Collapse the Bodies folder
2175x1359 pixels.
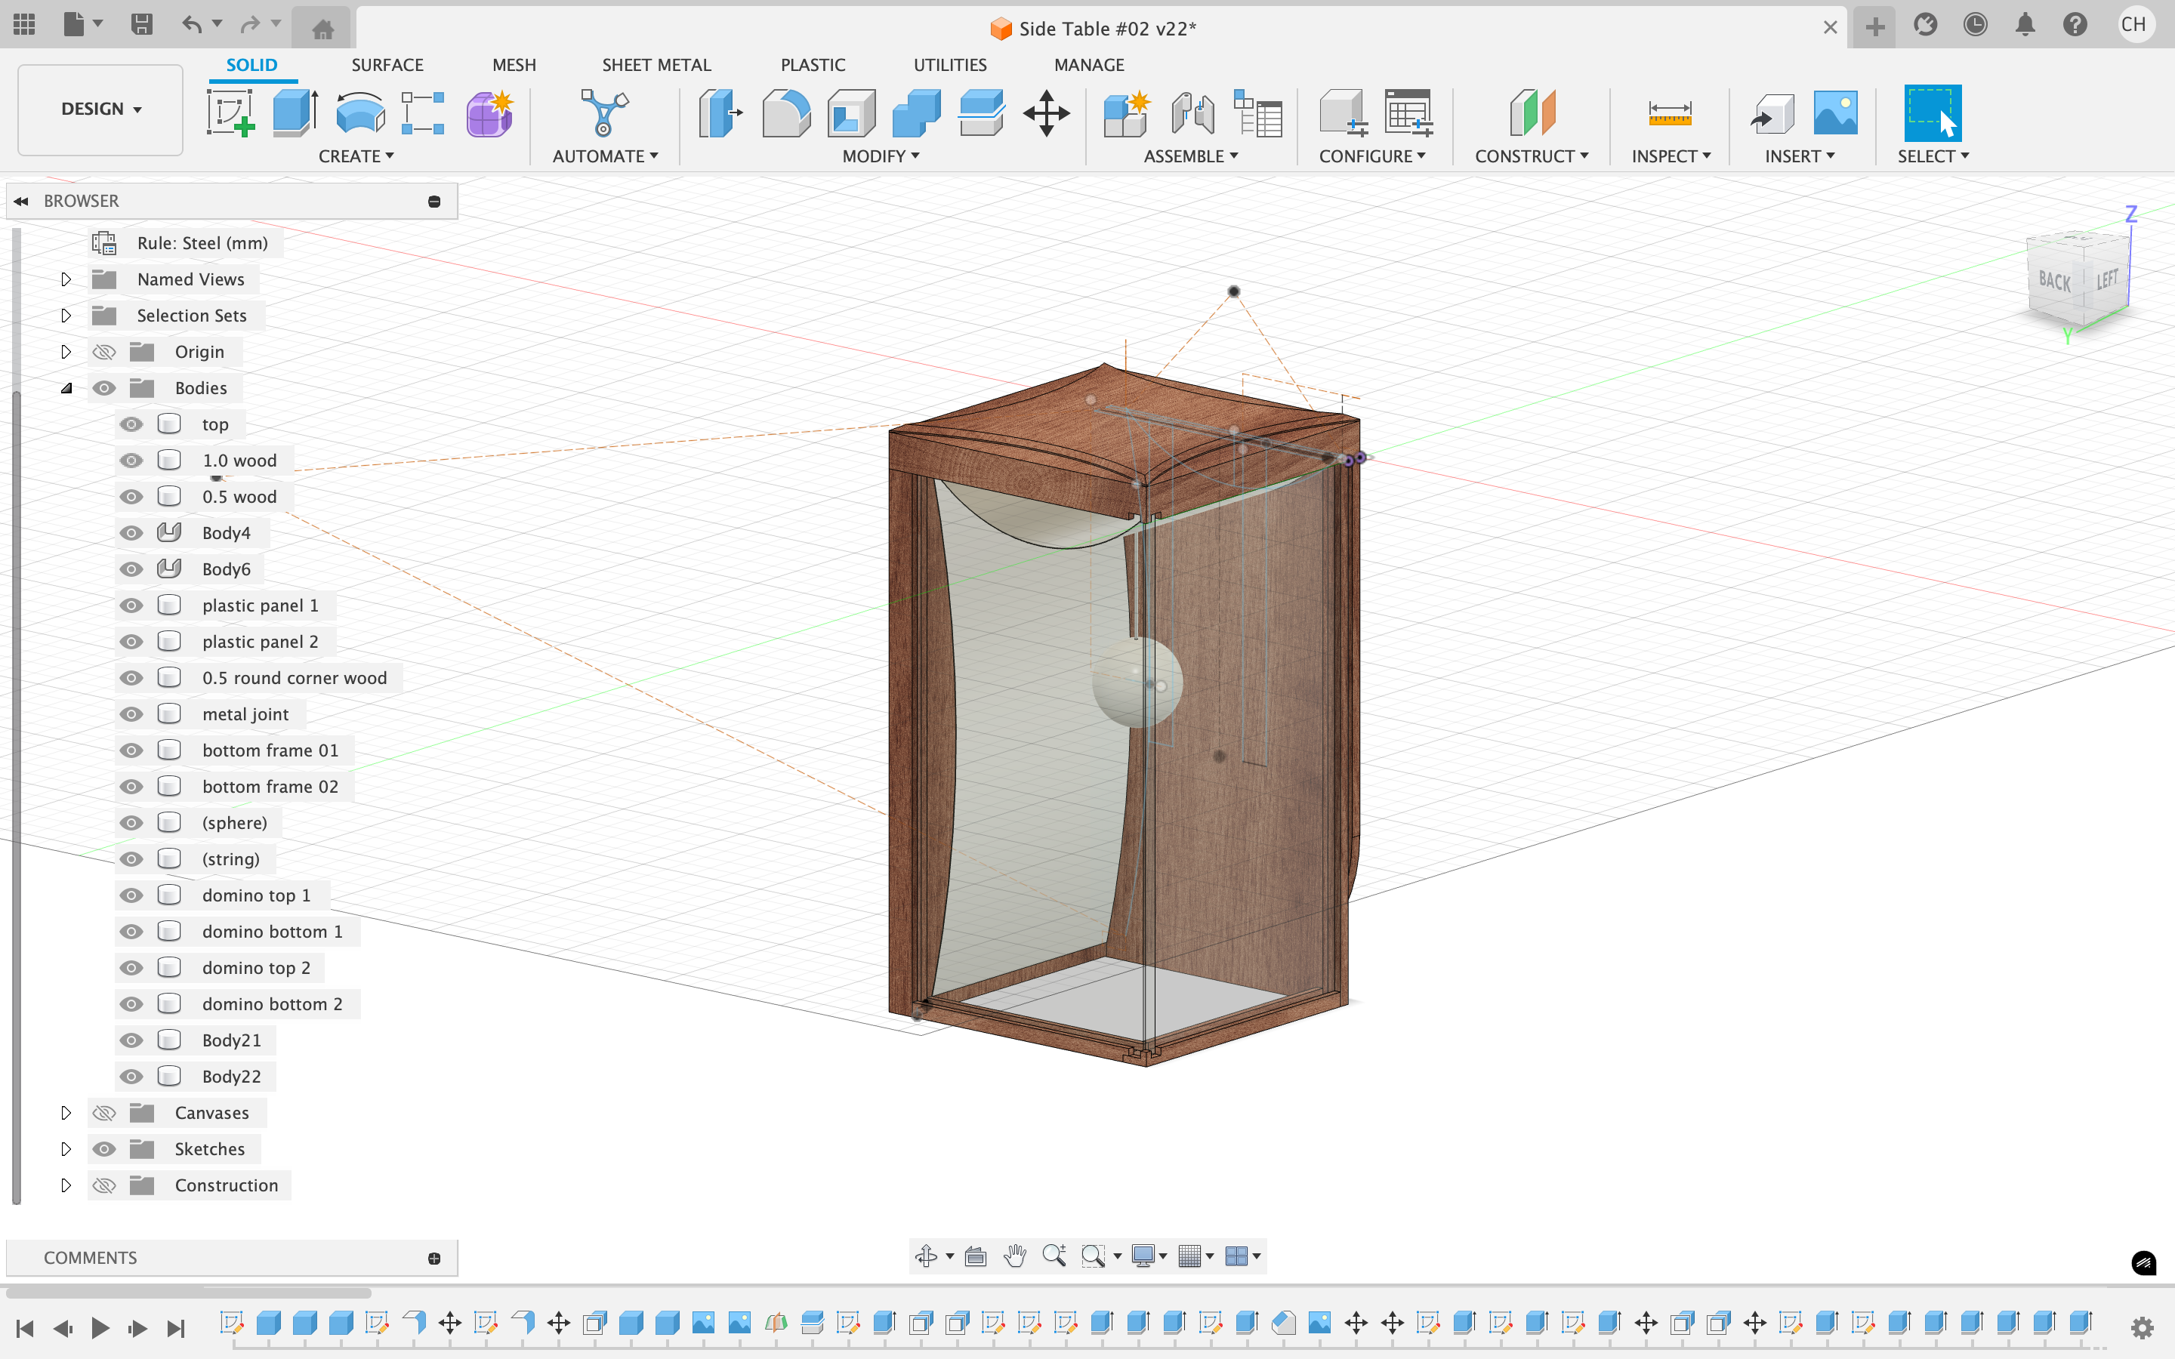(66, 387)
